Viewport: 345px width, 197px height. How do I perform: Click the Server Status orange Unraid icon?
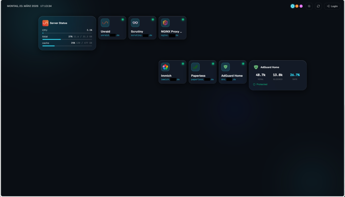coord(45,23)
